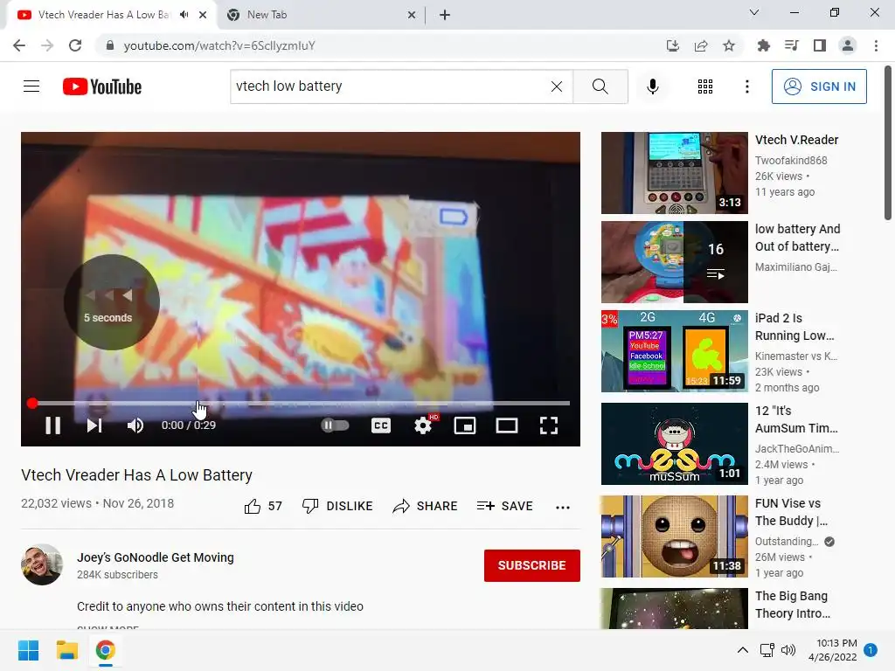
Task: Close the New Tab tab
Action: click(x=412, y=16)
